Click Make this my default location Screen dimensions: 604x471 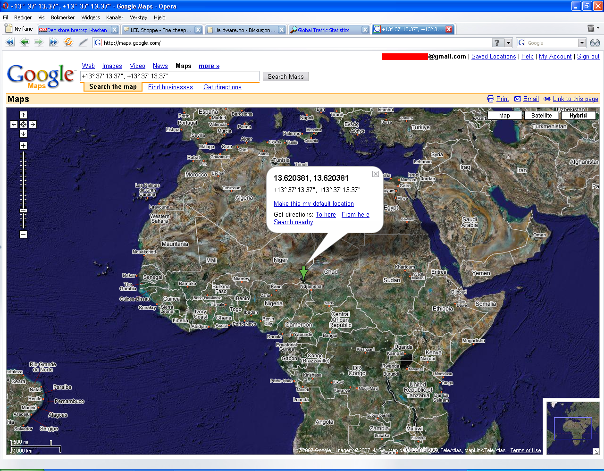[314, 204]
